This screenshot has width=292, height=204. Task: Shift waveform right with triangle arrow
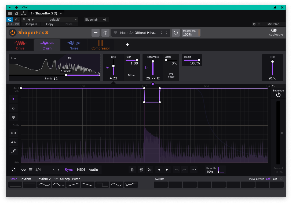167,170
